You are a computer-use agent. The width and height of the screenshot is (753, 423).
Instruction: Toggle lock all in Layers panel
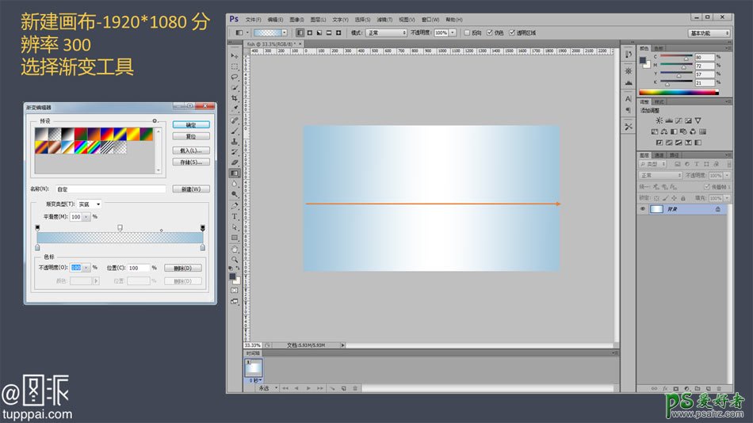tap(683, 198)
